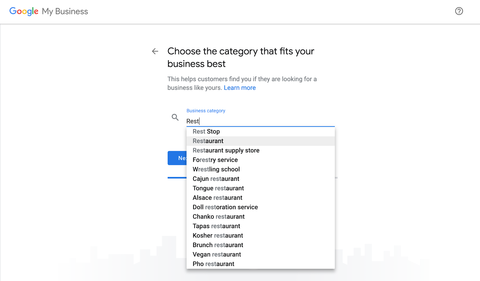This screenshot has width=480, height=281.
Task: Select Wrestling school category
Action: [x=216, y=169]
